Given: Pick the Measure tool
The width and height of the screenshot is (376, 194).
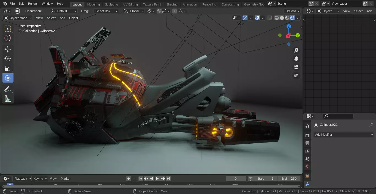Looking at the screenshot, I should pos(8,99).
